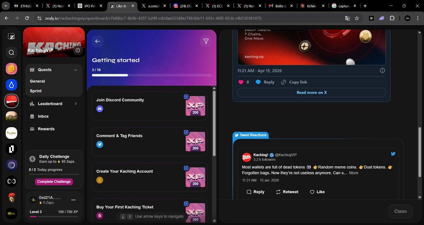Bookmark page with star icon

pos(357,18)
